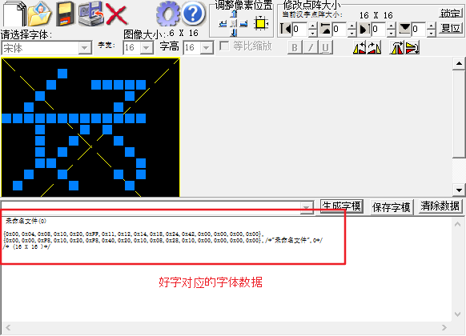This screenshot has height=336, width=466.
Task: Click the top-edge offset value field
Action: click(340, 29)
